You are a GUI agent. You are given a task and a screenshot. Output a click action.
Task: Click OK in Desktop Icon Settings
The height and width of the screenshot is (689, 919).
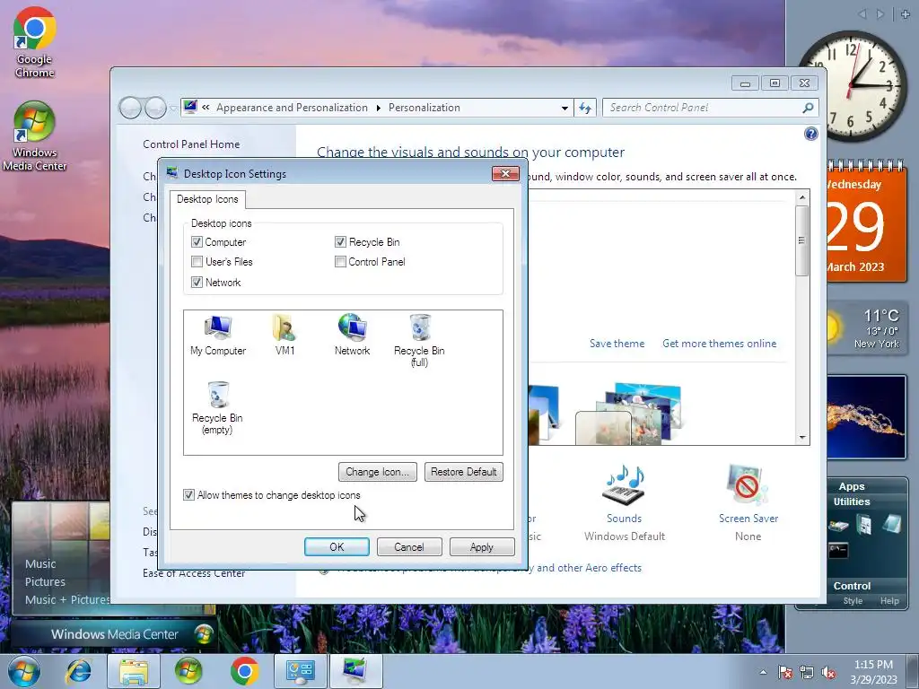click(337, 546)
